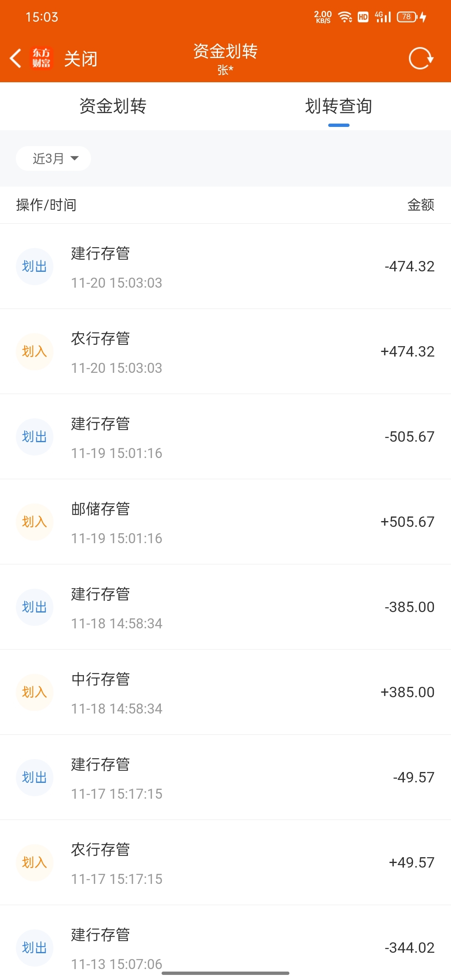Tap the 操作/时间 column header

[x=46, y=205]
